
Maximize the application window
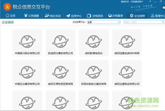pos(161,1)
